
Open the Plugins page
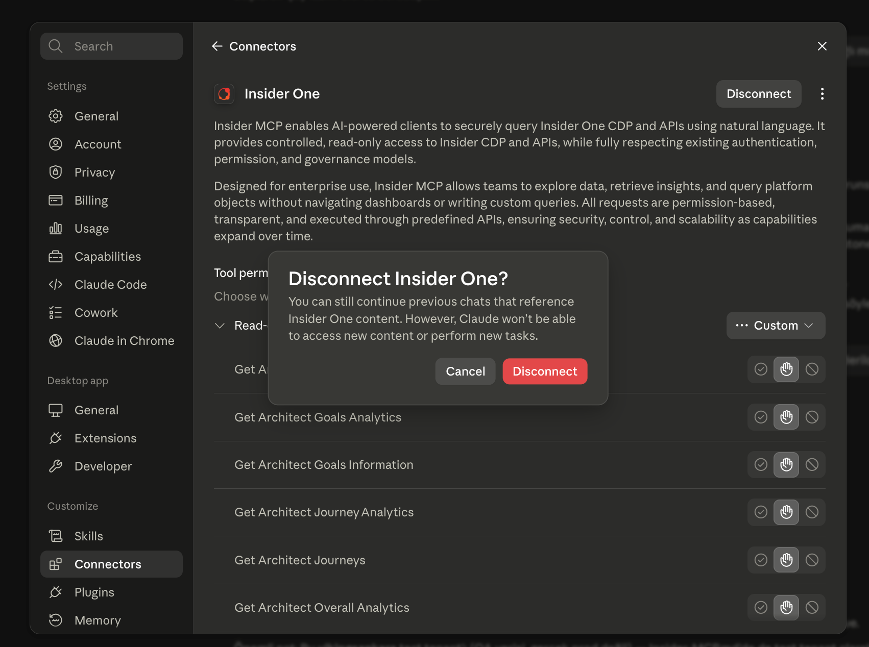[x=111, y=592]
